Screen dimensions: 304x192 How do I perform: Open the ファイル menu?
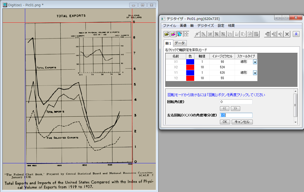[170, 25]
